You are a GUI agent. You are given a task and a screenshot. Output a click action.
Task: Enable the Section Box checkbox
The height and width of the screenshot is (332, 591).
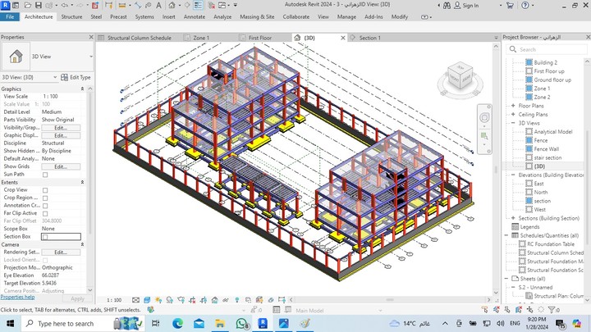[x=45, y=237]
